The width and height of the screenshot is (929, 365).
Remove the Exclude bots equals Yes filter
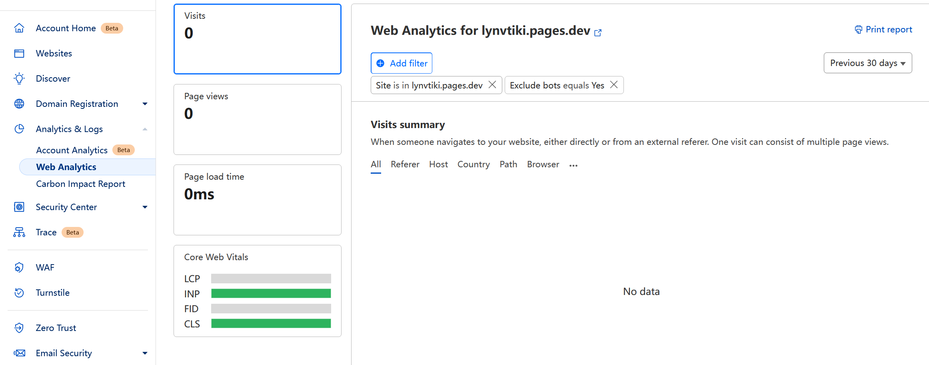[x=614, y=85]
